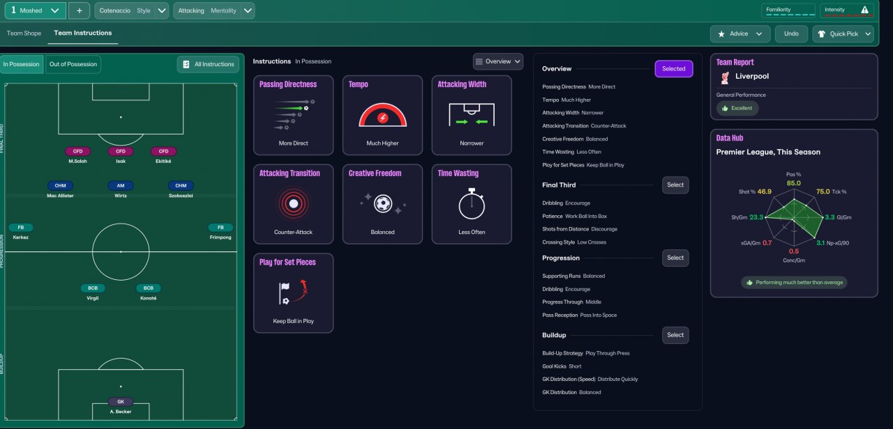Click the Creative Freedom football icon
The width and height of the screenshot is (893, 429).
click(382, 203)
